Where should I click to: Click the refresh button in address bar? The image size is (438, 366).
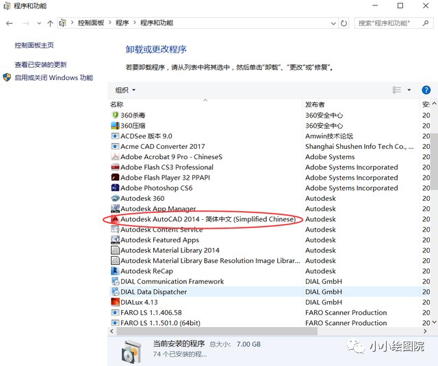point(344,23)
